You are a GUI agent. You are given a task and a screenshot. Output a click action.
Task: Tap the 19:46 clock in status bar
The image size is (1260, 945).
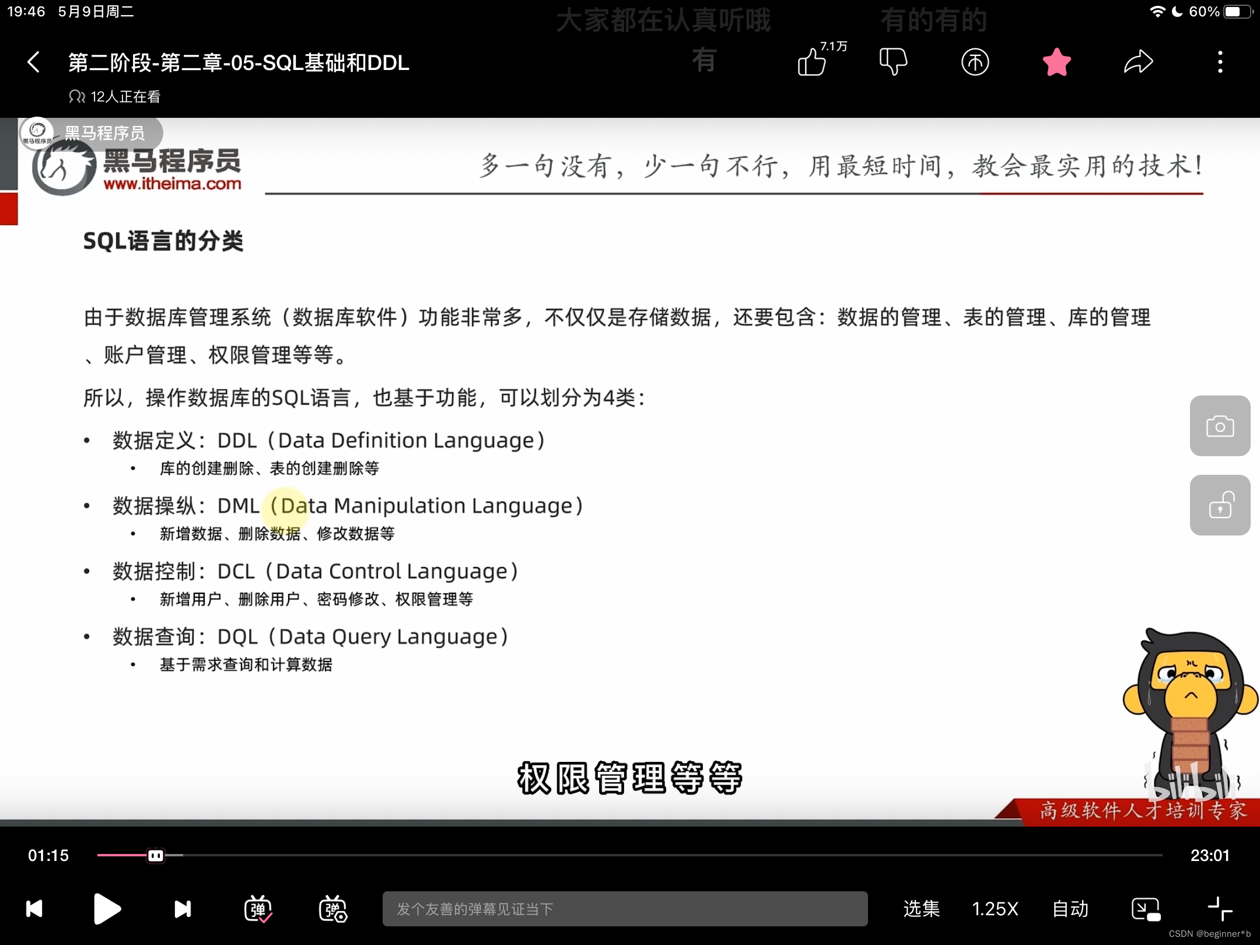[26, 12]
